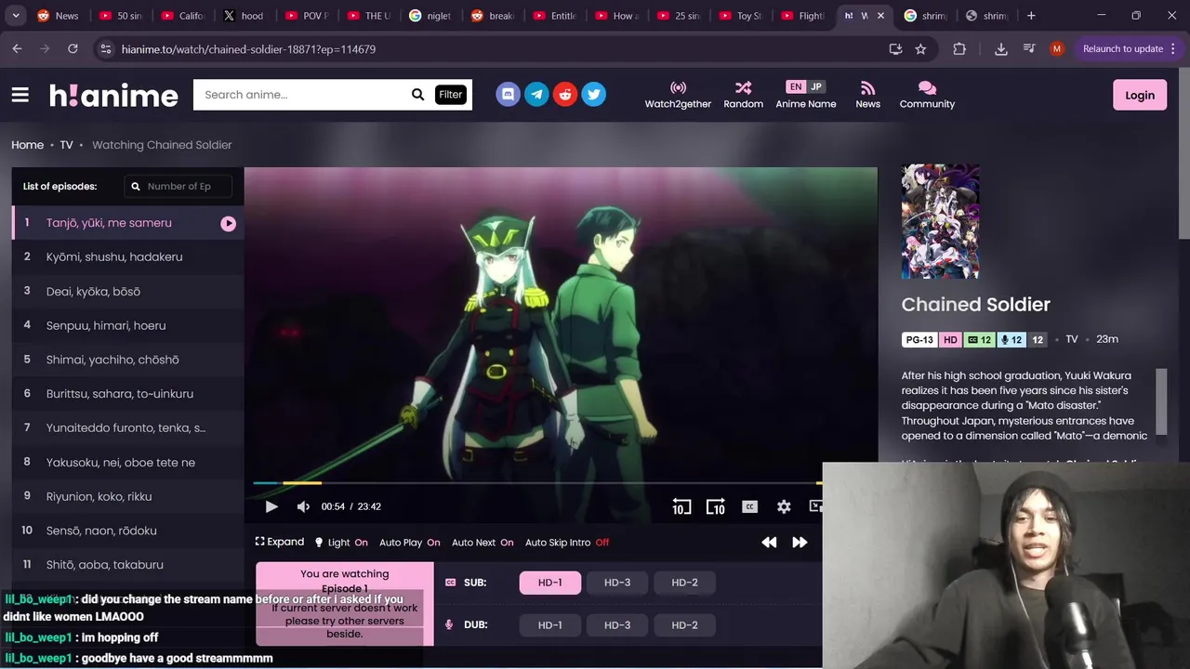Open the Discord social link
The height and width of the screenshot is (669, 1190).
[508, 94]
